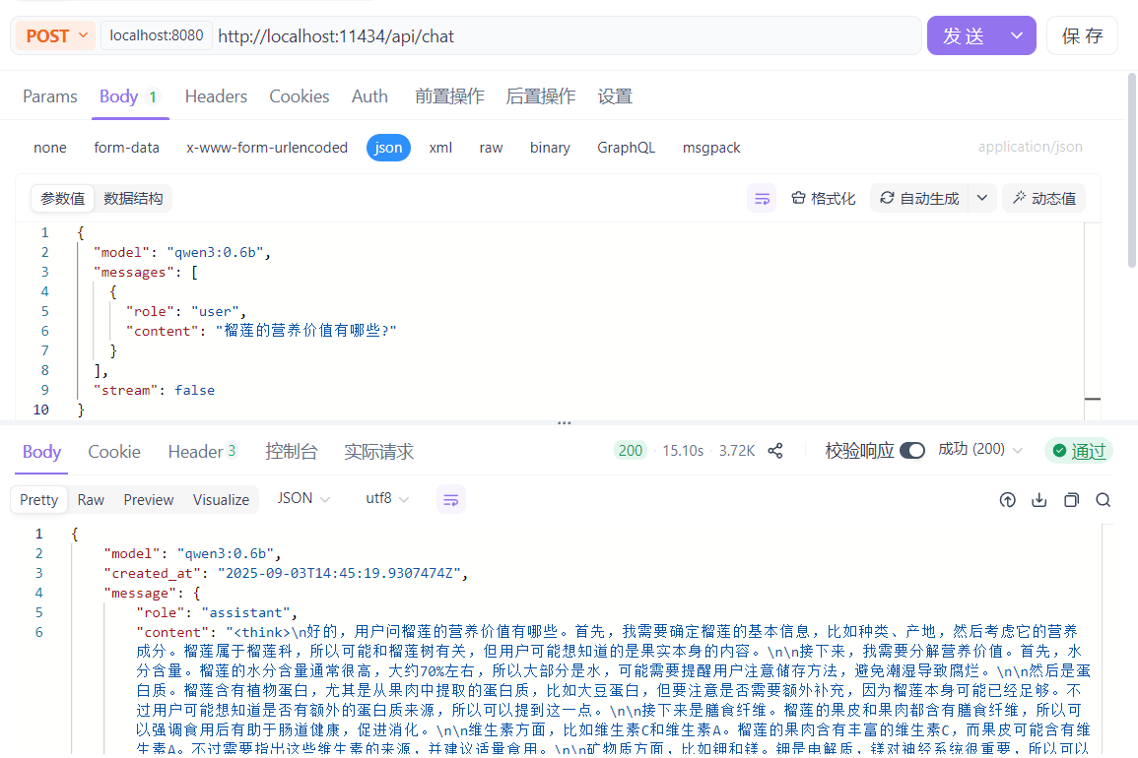Open the 实际请求 actual request tab
The width and height of the screenshot is (1138, 758).
(x=379, y=452)
